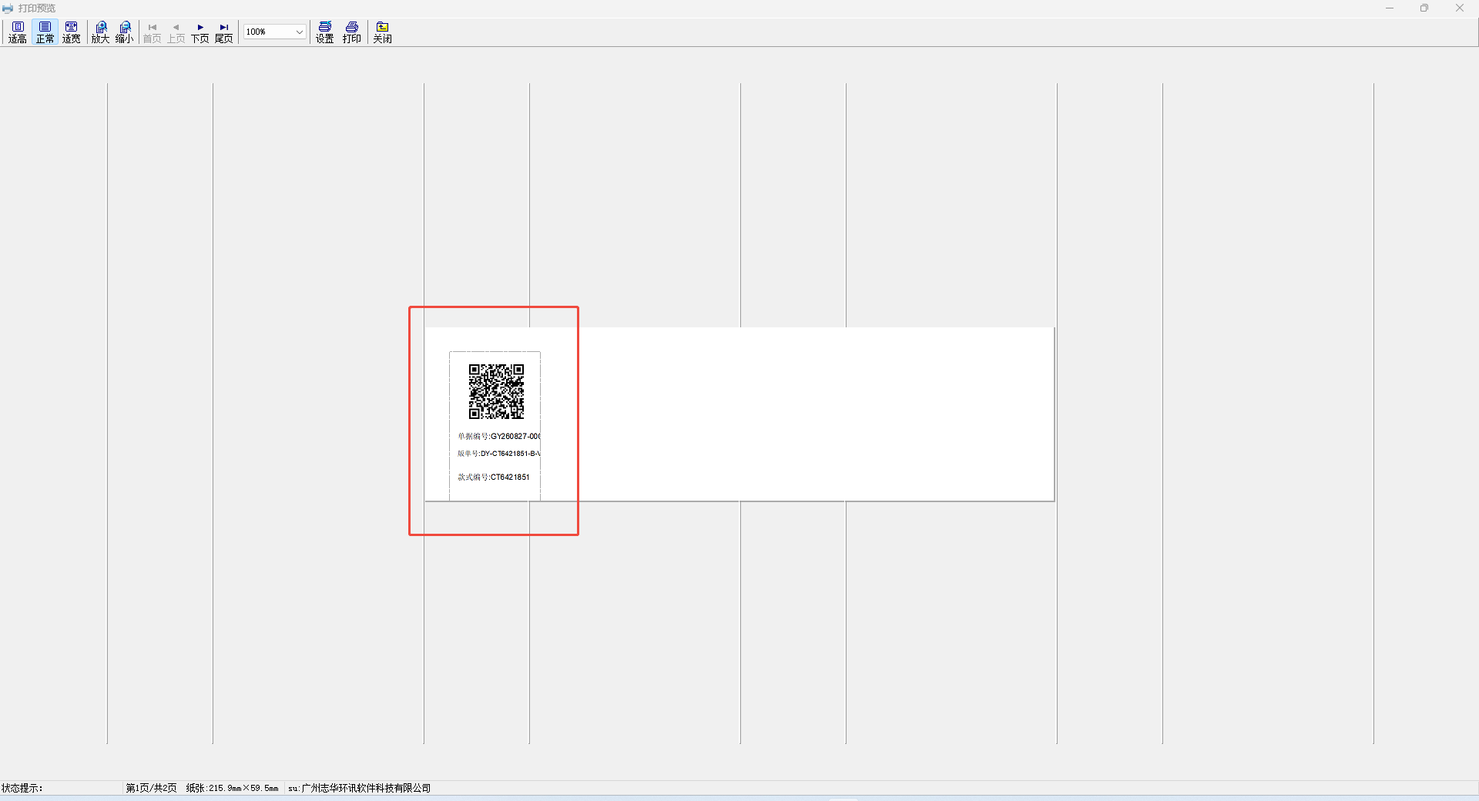Close the print preview window
The width and height of the screenshot is (1479, 801).
[1460, 8]
